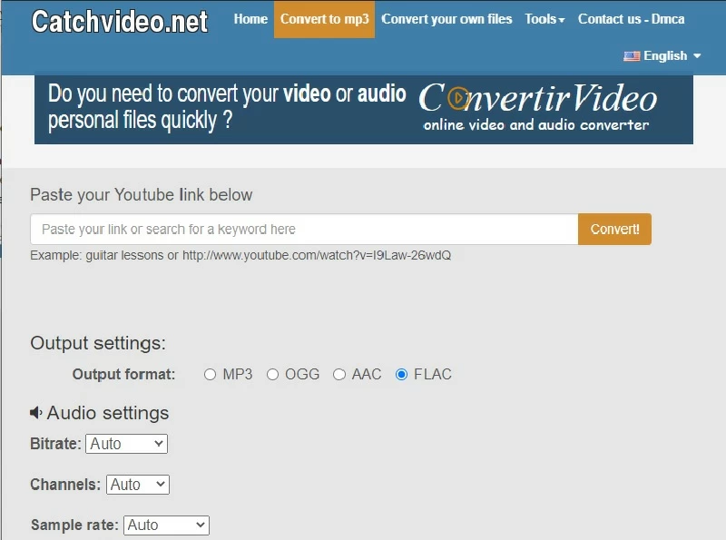Screen dimensions: 726x540
Task: Select FLAC output format
Action: (401, 374)
